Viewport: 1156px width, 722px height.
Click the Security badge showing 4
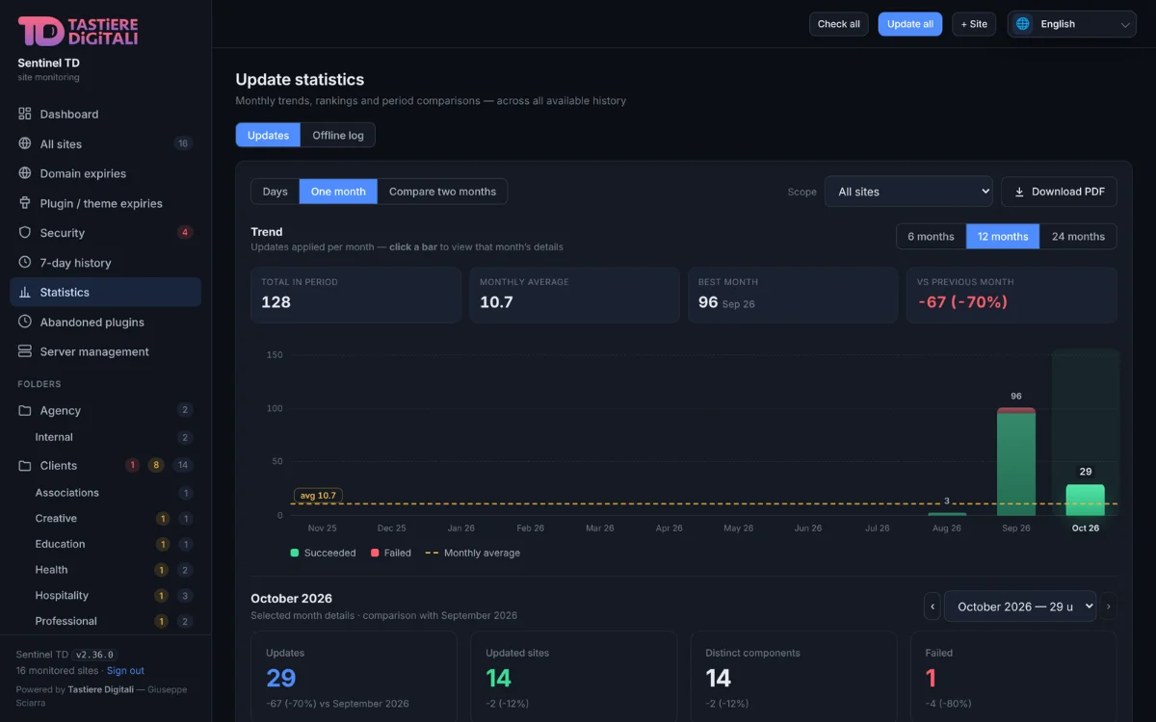click(185, 233)
